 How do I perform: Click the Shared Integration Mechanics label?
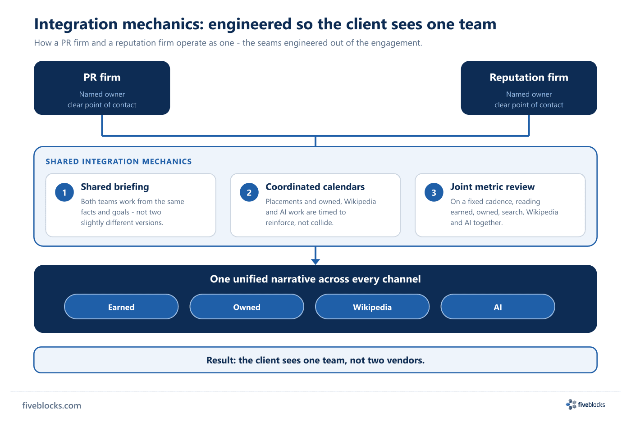point(119,162)
